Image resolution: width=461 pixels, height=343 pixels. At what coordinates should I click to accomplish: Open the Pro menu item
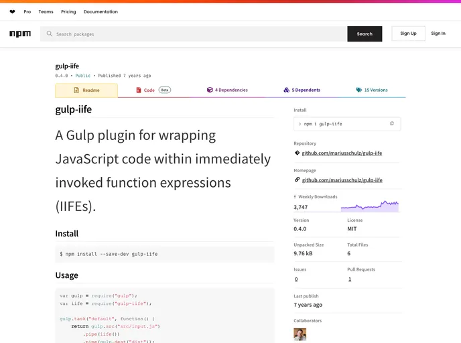tap(27, 12)
